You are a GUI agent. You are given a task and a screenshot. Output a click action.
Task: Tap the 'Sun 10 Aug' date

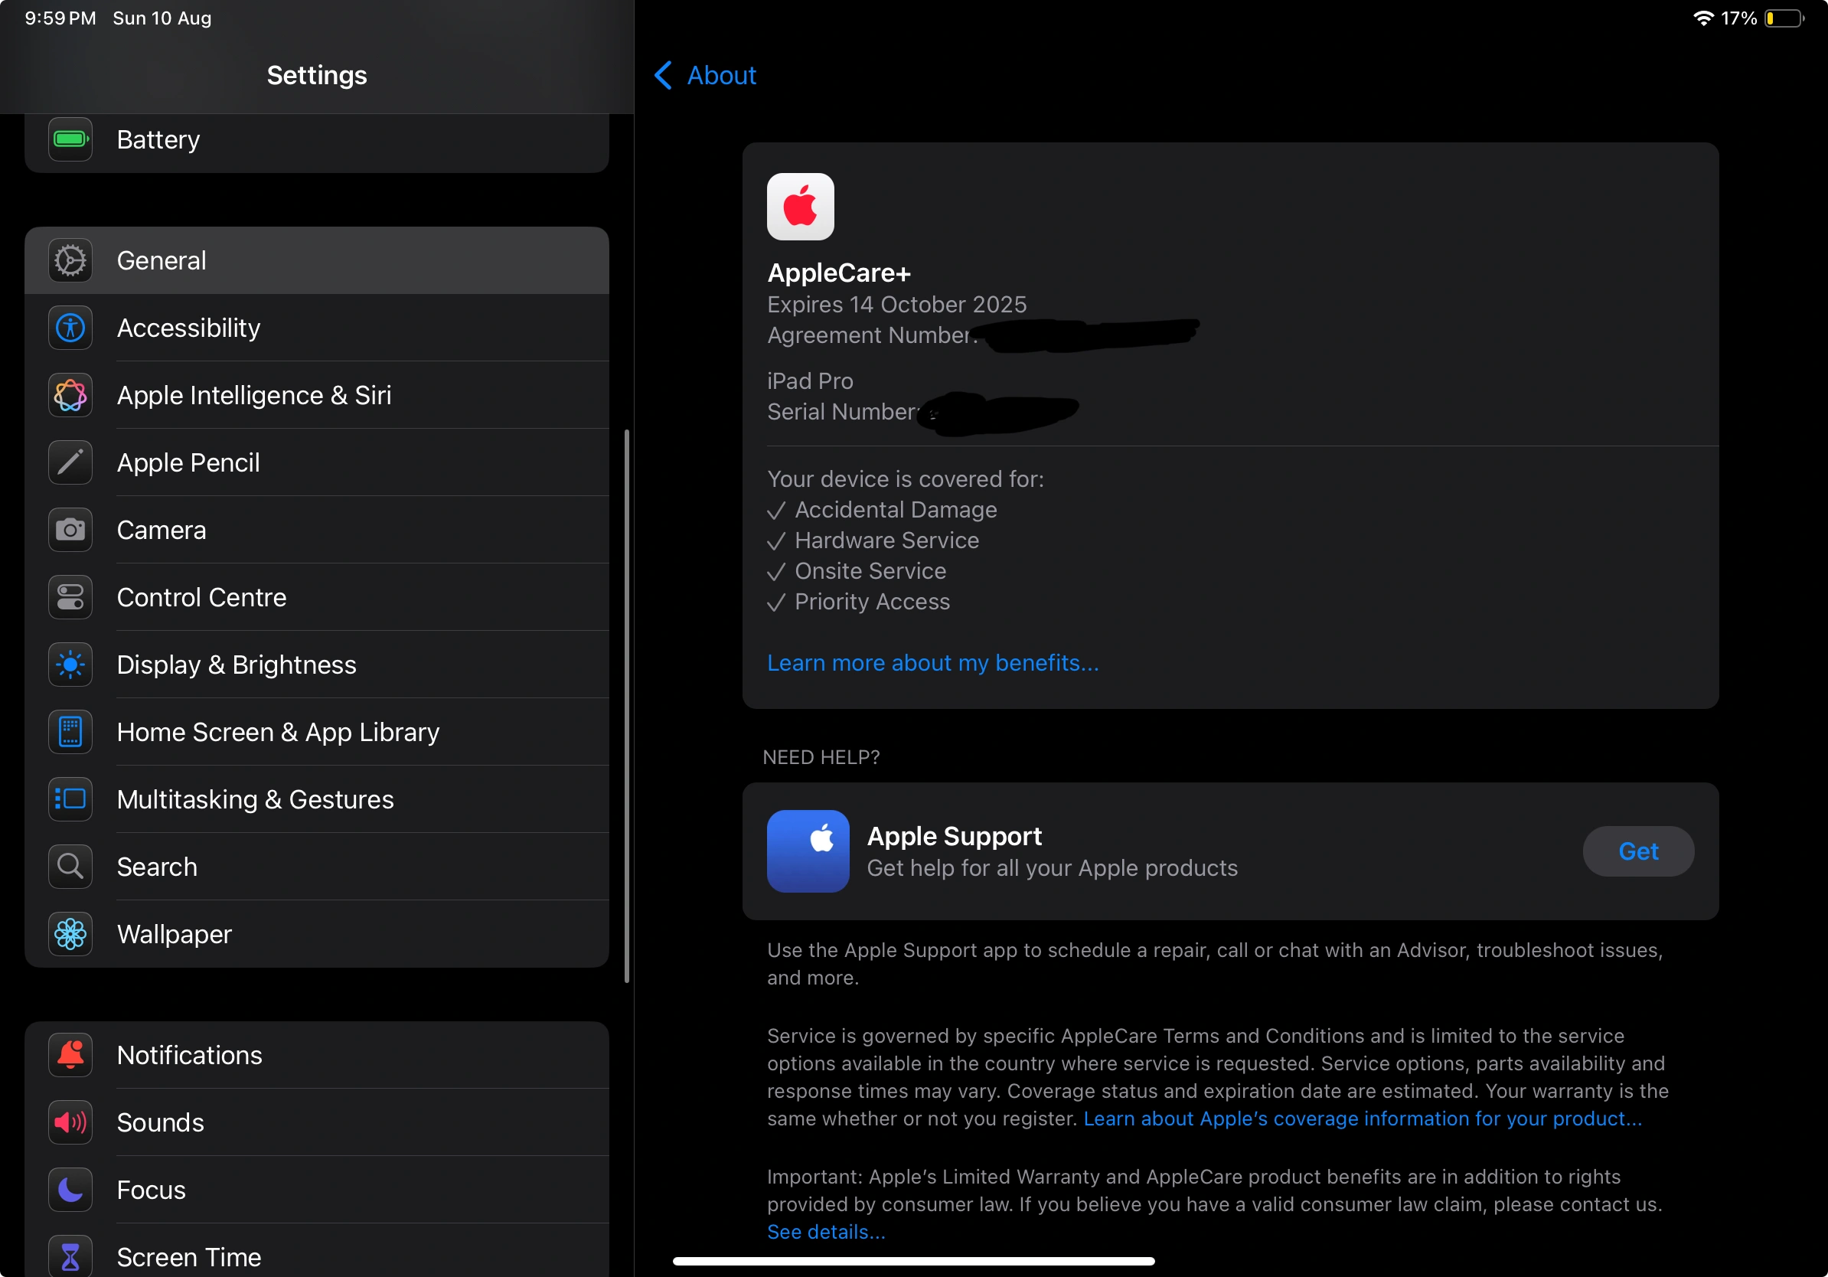(162, 18)
